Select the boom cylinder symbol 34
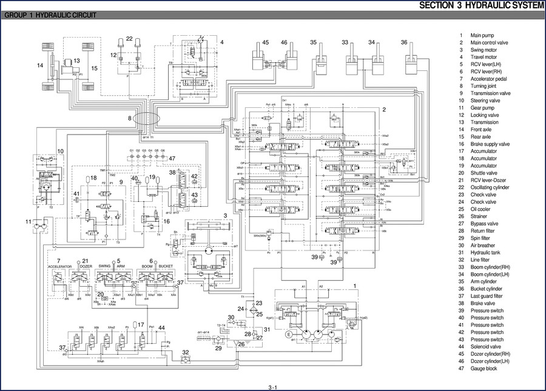546x391 pixels. click(378, 59)
